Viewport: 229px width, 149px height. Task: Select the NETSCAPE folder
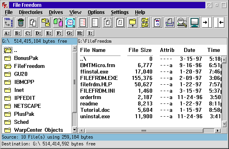point(23,106)
